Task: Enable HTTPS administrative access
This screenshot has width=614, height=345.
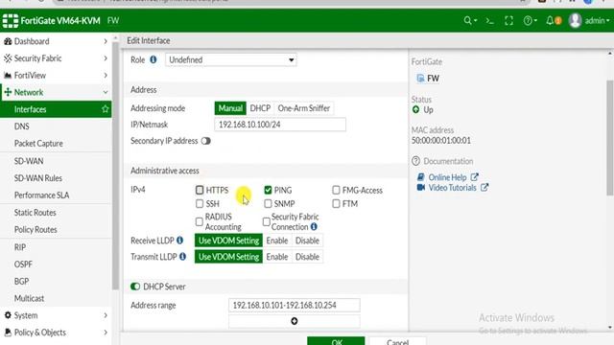Action: point(200,190)
